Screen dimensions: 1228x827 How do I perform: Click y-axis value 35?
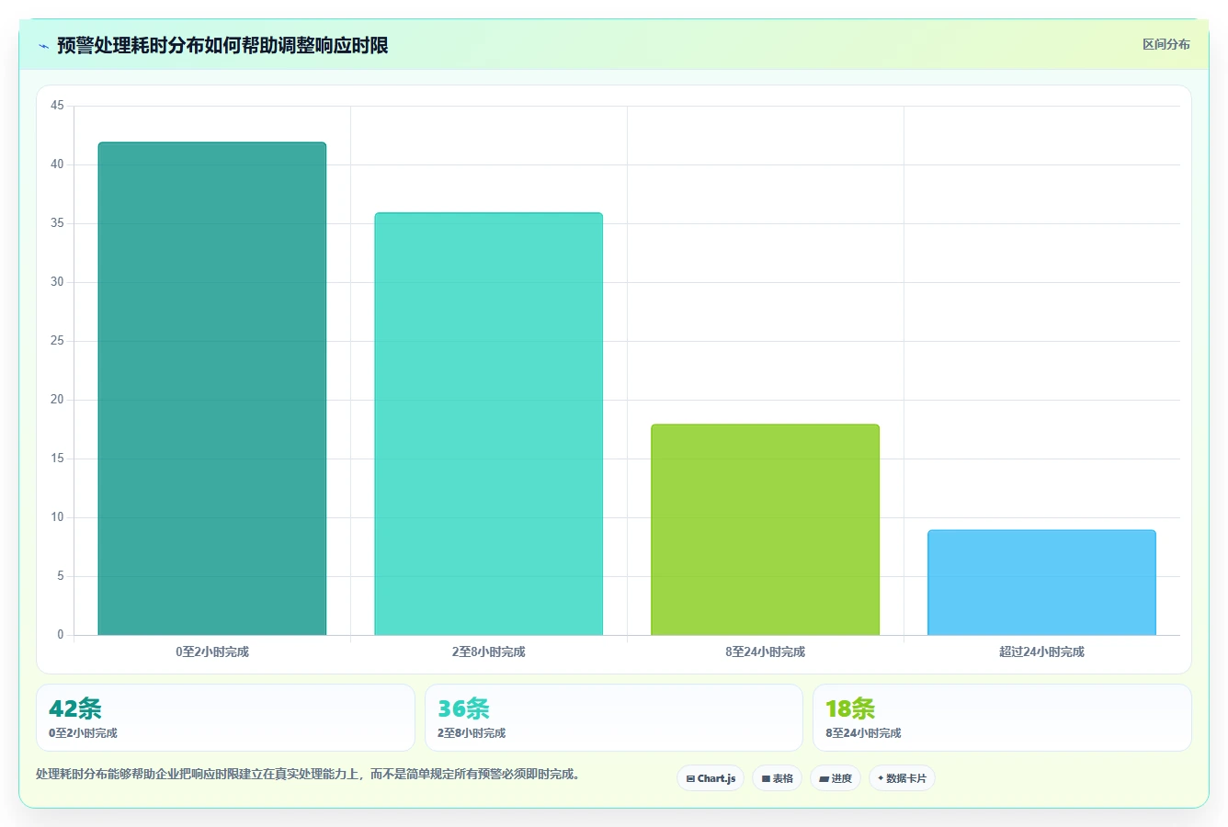(57, 223)
